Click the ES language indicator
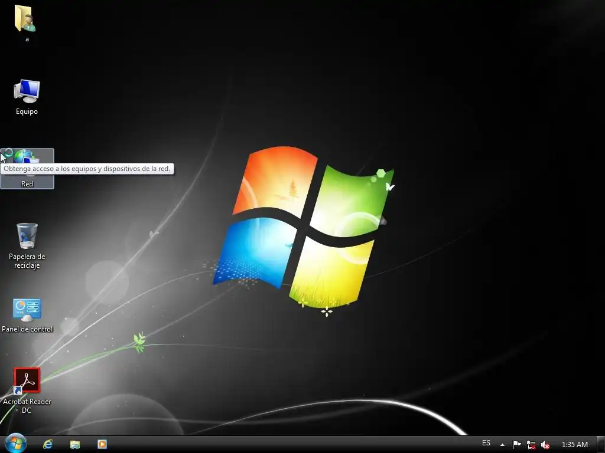 point(486,443)
